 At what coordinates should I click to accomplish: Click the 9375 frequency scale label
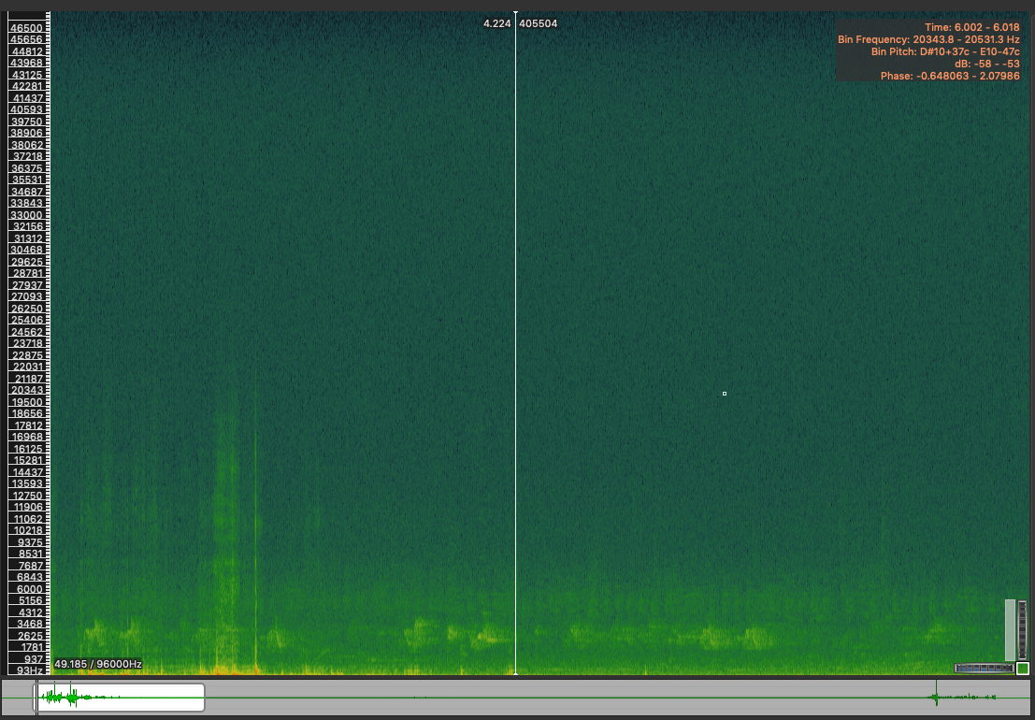pyautogui.click(x=30, y=542)
